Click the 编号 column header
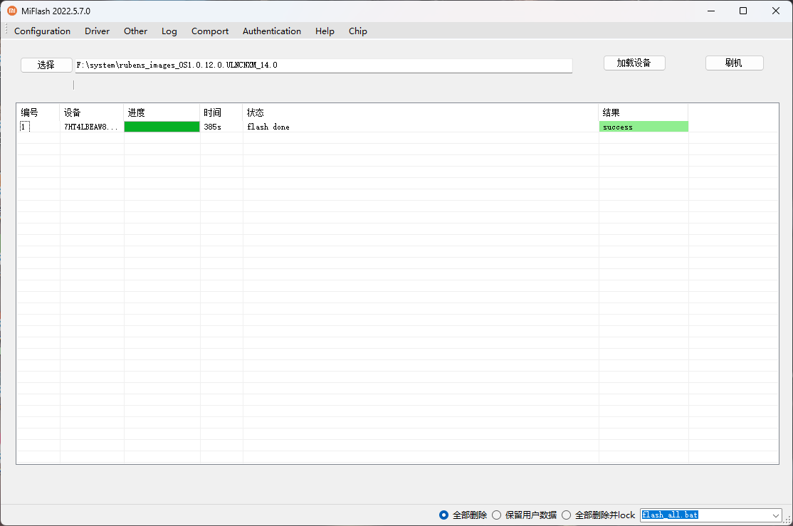Image resolution: width=793 pixels, height=526 pixels. (38, 112)
